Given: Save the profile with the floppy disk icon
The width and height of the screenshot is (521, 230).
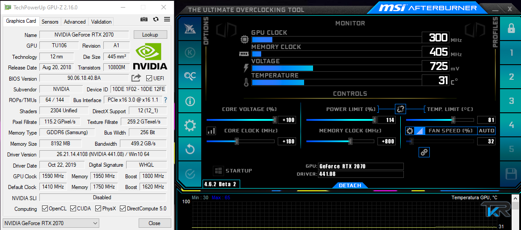Looking at the screenshot, I should [x=511, y=174].
